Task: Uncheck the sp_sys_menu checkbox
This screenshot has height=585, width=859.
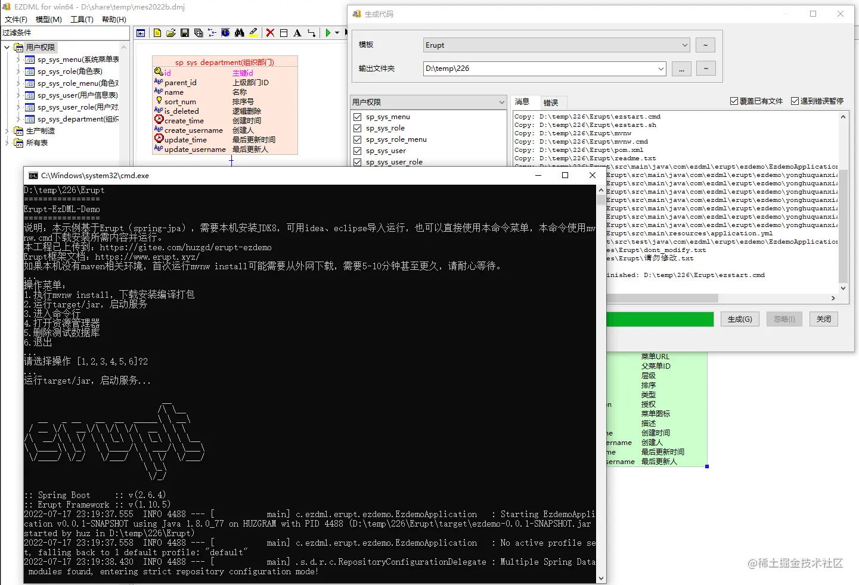Action: (x=358, y=117)
